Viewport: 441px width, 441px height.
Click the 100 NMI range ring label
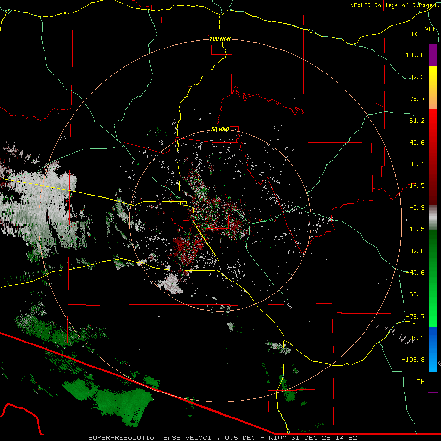[220, 39]
